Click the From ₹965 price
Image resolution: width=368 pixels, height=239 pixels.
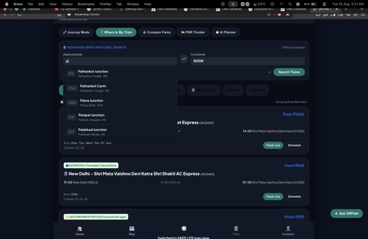pos(294,166)
